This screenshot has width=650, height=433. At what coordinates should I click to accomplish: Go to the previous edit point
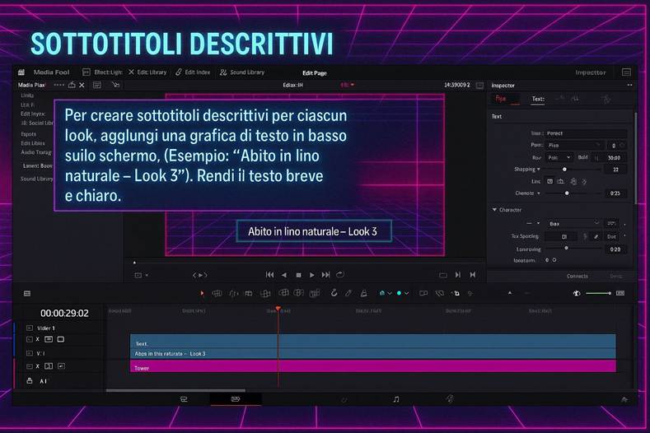click(x=473, y=275)
